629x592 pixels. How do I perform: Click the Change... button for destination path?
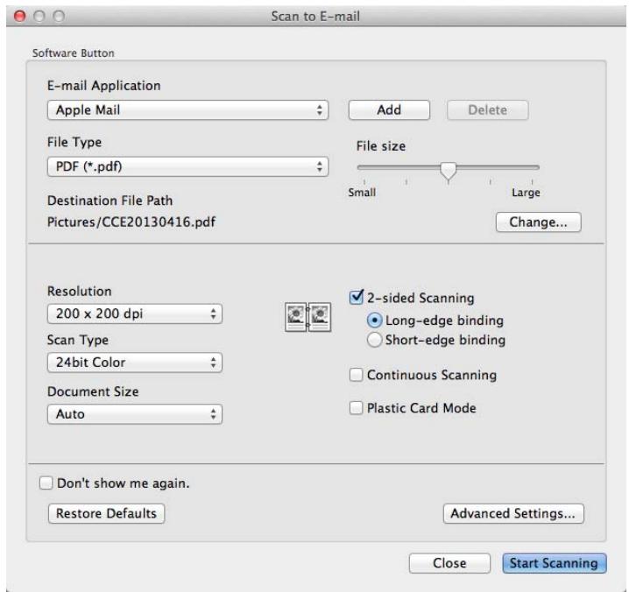(x=539, y=222)
